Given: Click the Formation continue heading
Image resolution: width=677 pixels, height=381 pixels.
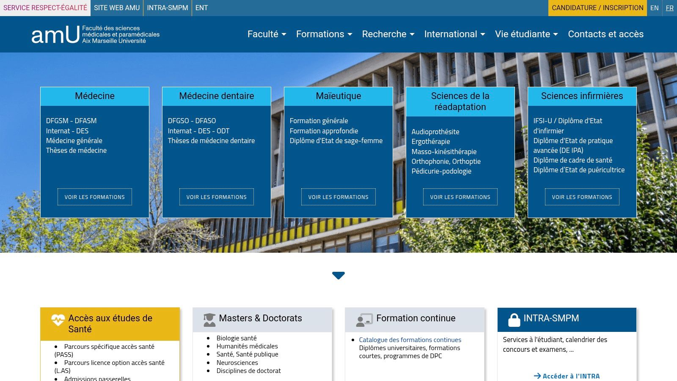Looking at the screenshot, I should [416, 318].
